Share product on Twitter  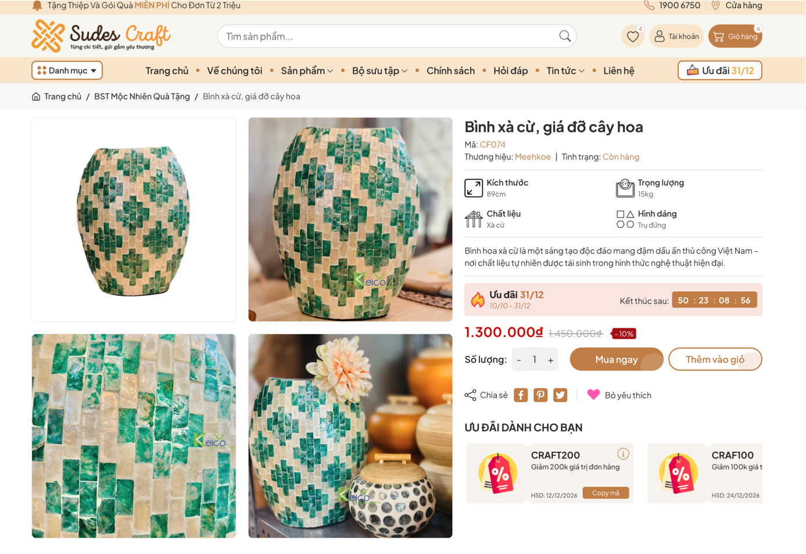560,395
